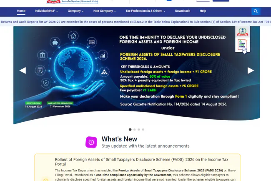
Task: Click the pink info icon beside What's New
Action: [x=91, y=142]
